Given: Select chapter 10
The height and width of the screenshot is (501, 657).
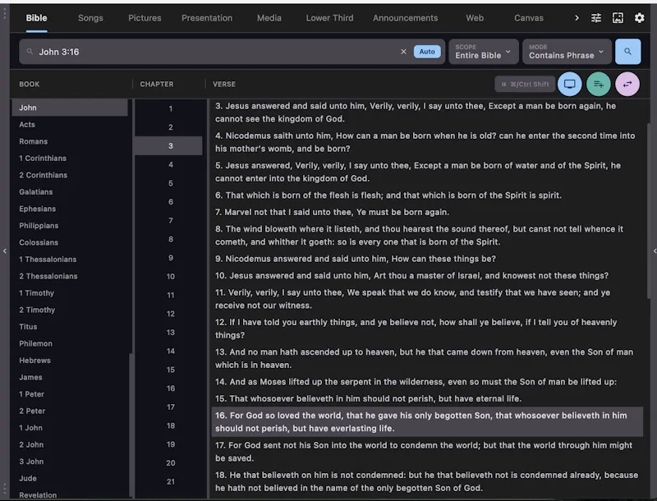Looking at the screenshot, I should click(x=170, y=277).
